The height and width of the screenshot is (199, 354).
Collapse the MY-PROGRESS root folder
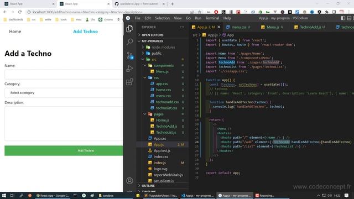163,41
